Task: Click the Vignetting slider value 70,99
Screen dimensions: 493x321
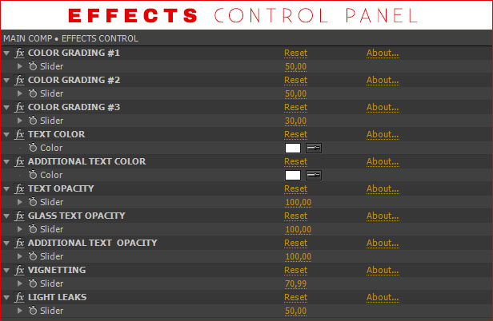Action: [x=296, y=283]
